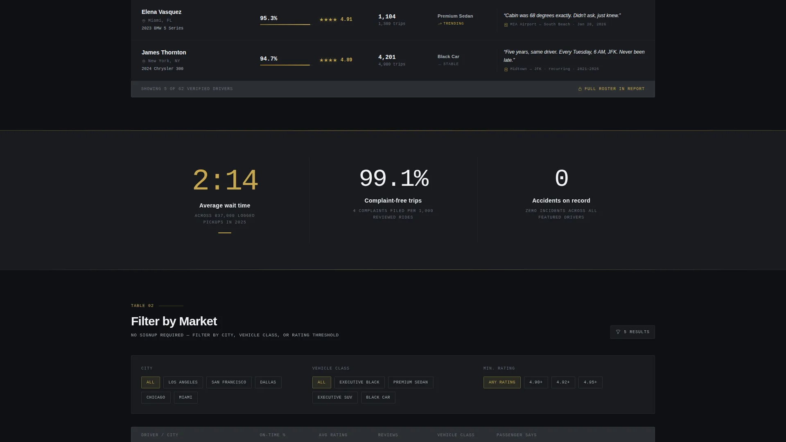Image resolution: width=786 pixels, height=442 pixels.
Task: Click the 99.1% complaint-free trips figure
Action: tap(393, 179)
